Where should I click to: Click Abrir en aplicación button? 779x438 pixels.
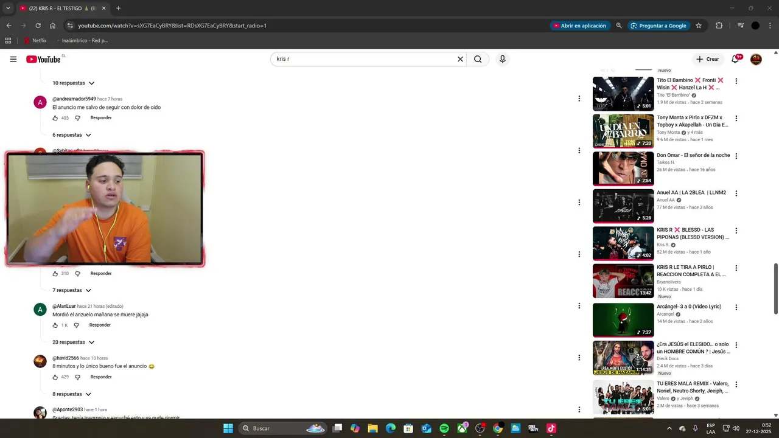[x=579, y=26]
